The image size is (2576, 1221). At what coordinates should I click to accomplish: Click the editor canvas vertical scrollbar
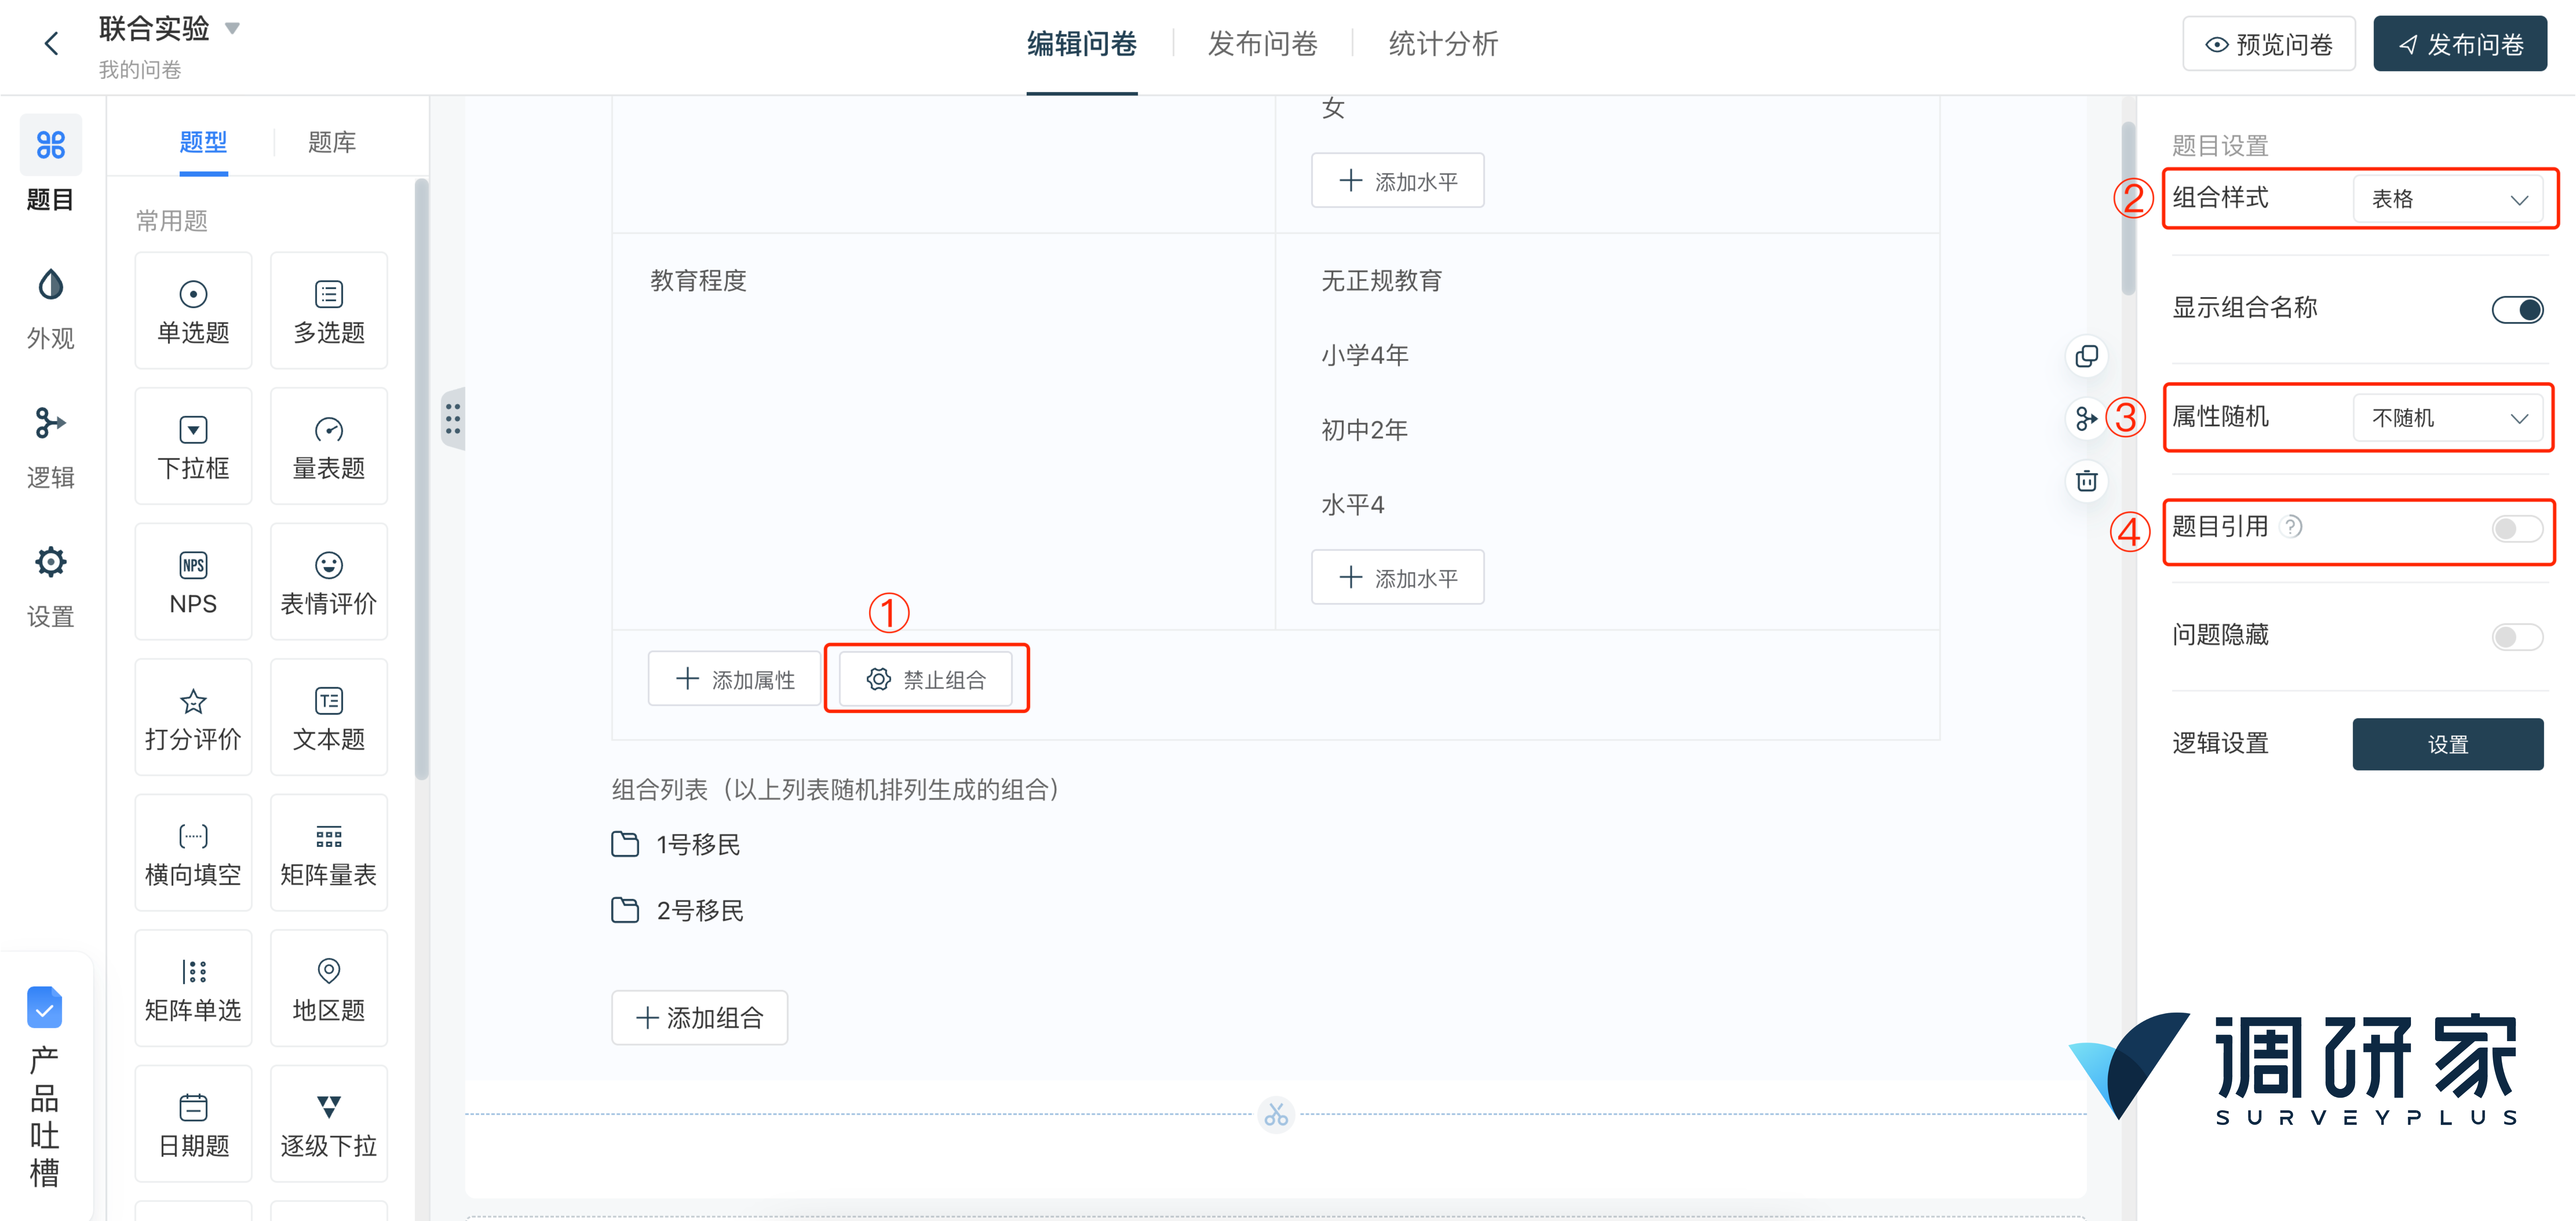click(2128, 208)
